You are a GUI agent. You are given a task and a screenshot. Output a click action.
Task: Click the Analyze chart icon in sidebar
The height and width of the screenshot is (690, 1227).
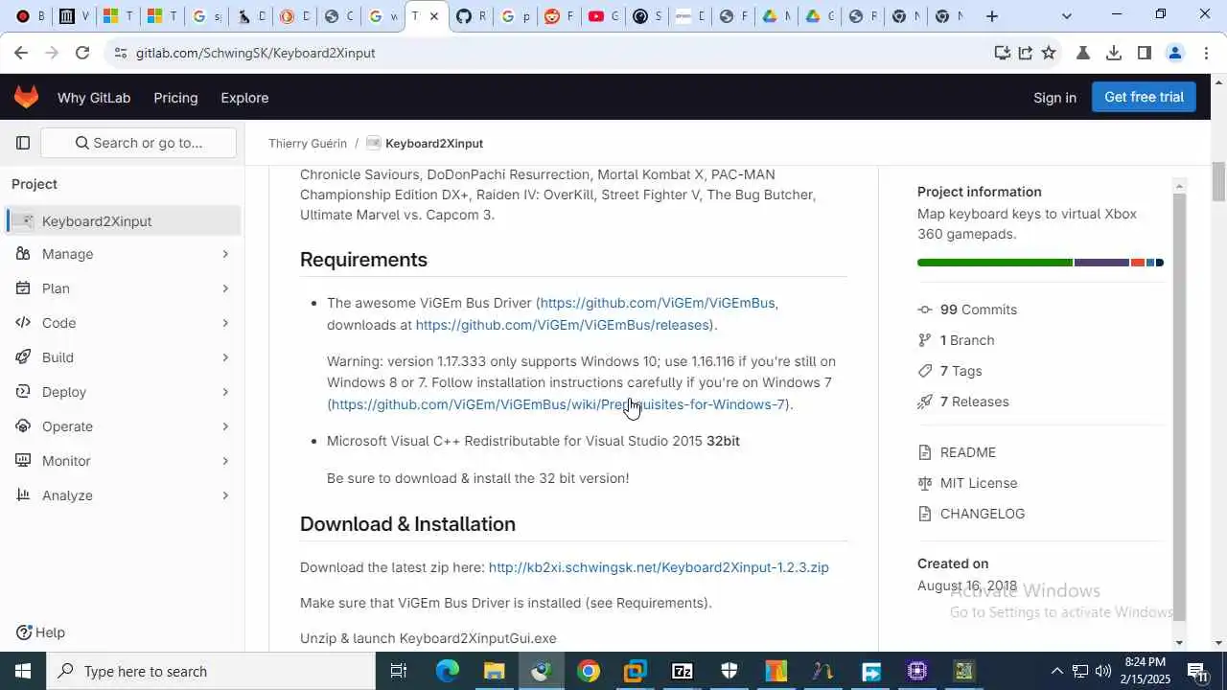point(23,495)
